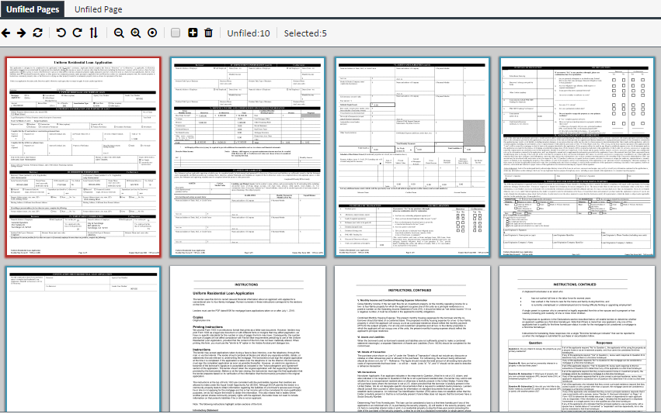Click the flip vertical arrows icon
This screenshot has height=414, width=661.
point(94,33)
